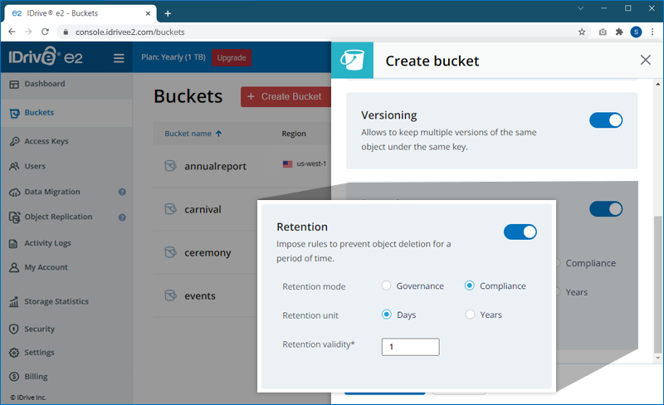Click the help icon next to Data Migration

[x=122, y=192]
